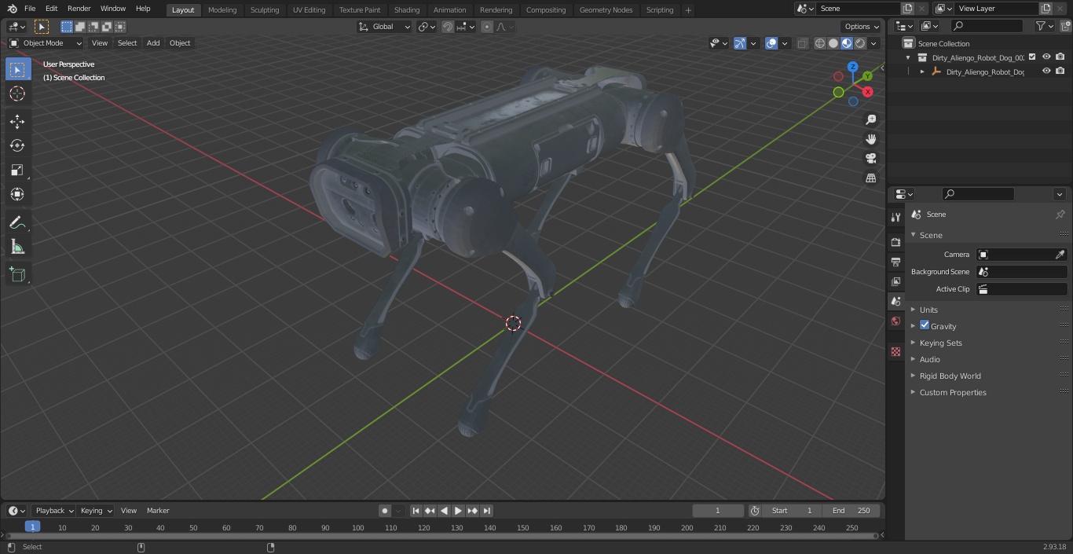This screenshot has height=554, width=1073.
Task: Click the add workspace plus button
Action: click(x=688, y=10)
